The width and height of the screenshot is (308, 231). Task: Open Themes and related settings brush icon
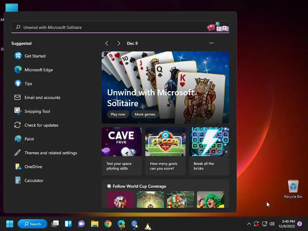click(17, 152)
